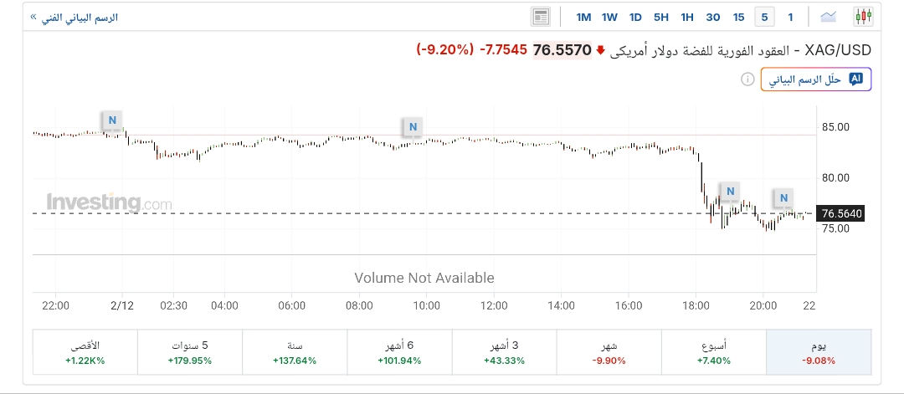Select the 3 أشهر performance tab
904x394 pixels.
(504, 352)
